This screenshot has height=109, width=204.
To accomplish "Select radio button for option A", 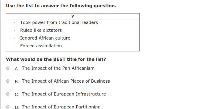I will [x=8, y=68].
